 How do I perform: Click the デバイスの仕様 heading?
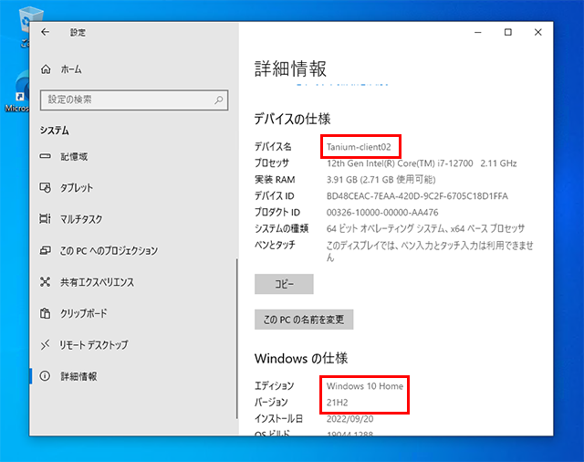pos(292,119)
